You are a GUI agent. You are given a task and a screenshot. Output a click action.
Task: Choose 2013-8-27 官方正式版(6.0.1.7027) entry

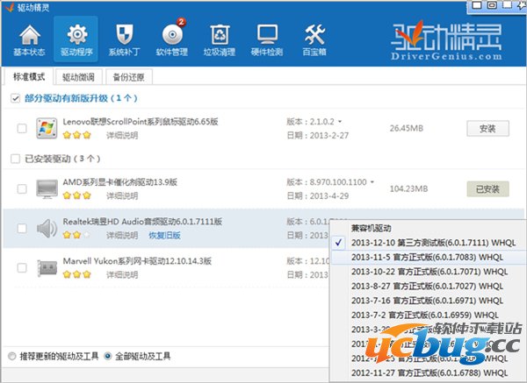tap(428, 286)
